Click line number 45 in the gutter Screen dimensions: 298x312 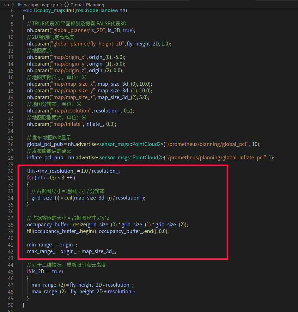tap(11, 271)
